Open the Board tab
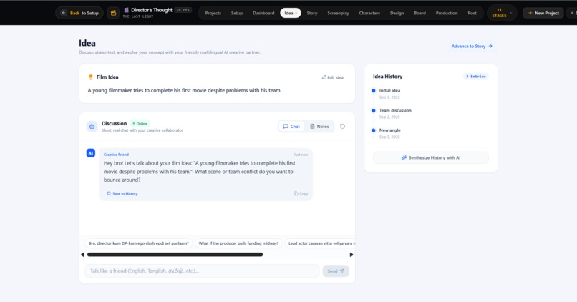577x302 pixels. (x=420, y=13)
